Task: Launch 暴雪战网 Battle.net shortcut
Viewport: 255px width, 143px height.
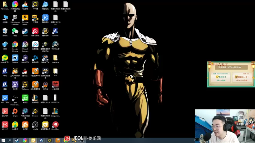Action: coord(35,59)
